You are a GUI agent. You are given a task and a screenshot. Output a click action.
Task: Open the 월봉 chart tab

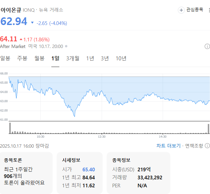point(39,58)
